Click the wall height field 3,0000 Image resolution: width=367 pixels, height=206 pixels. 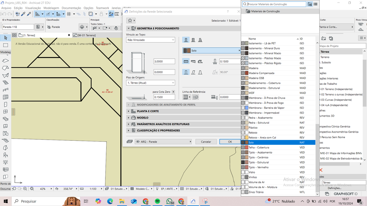coord(164,62)
